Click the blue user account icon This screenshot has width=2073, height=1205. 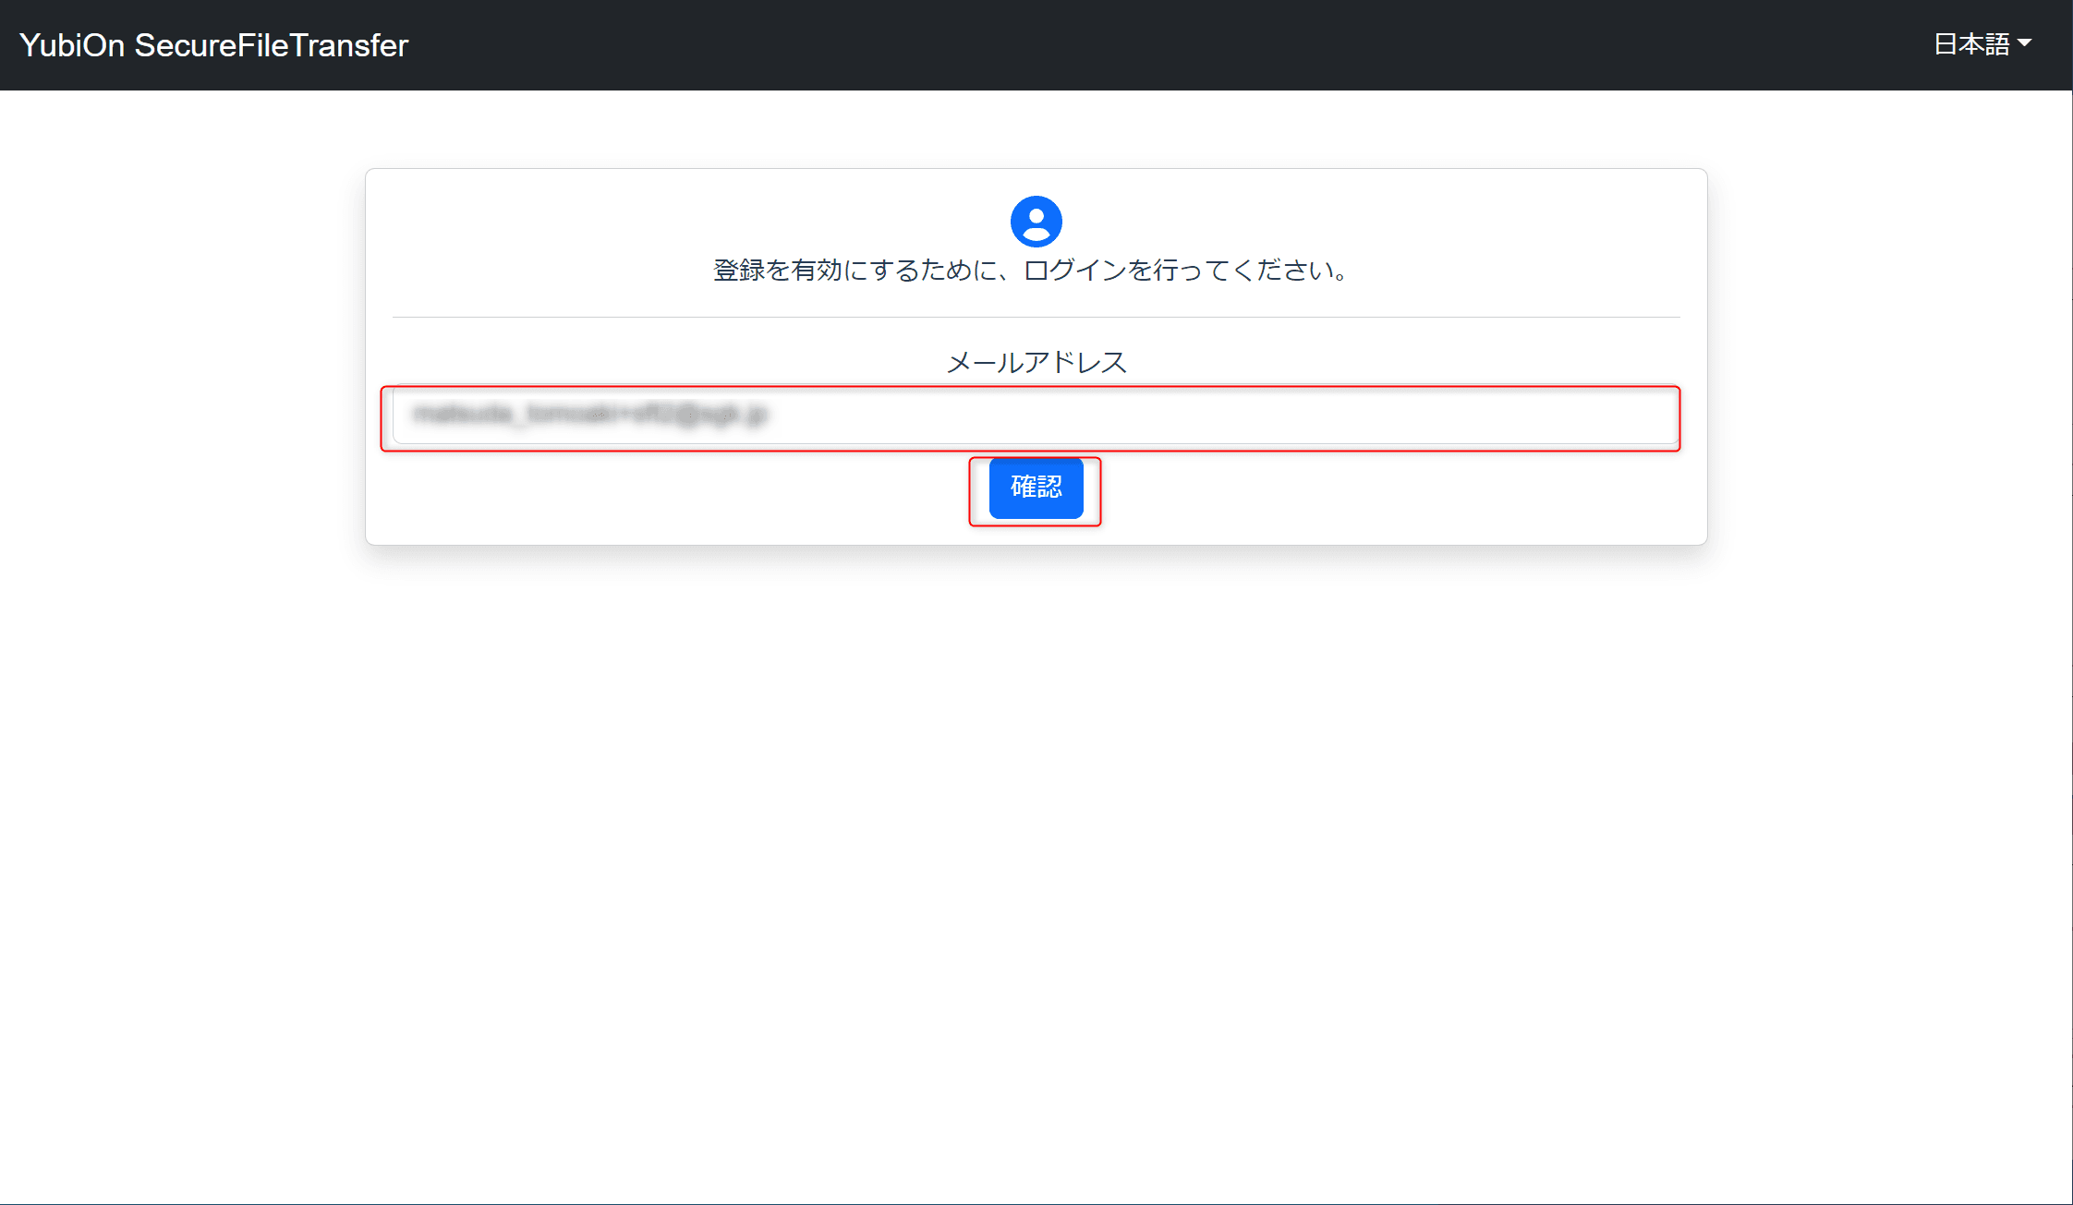tap(1036, 222)
